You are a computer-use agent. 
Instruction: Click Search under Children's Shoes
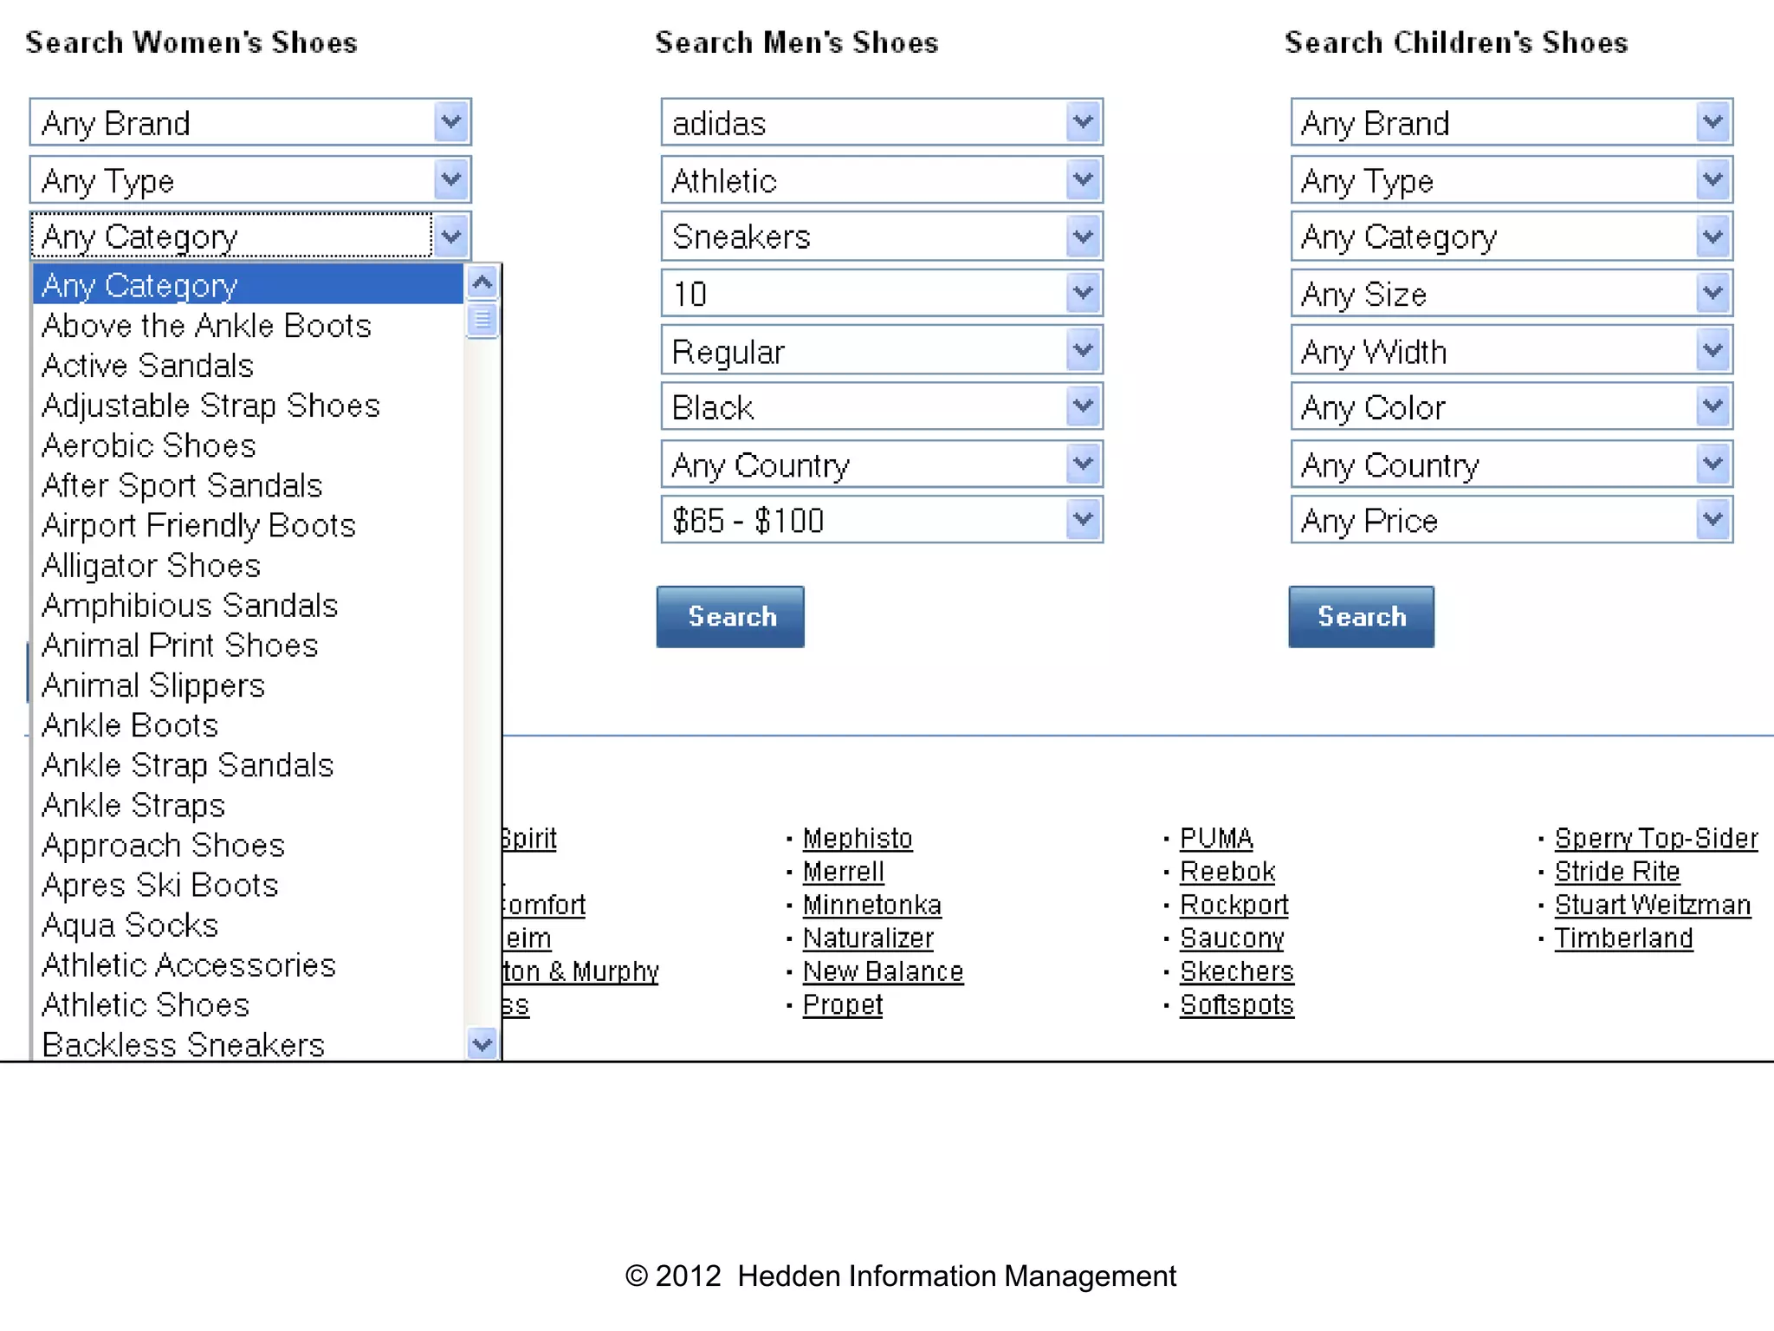click(1361, 616)
